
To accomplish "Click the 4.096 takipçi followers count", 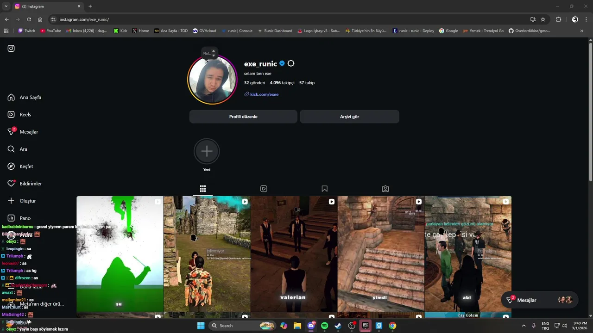I will click(282, 83).
